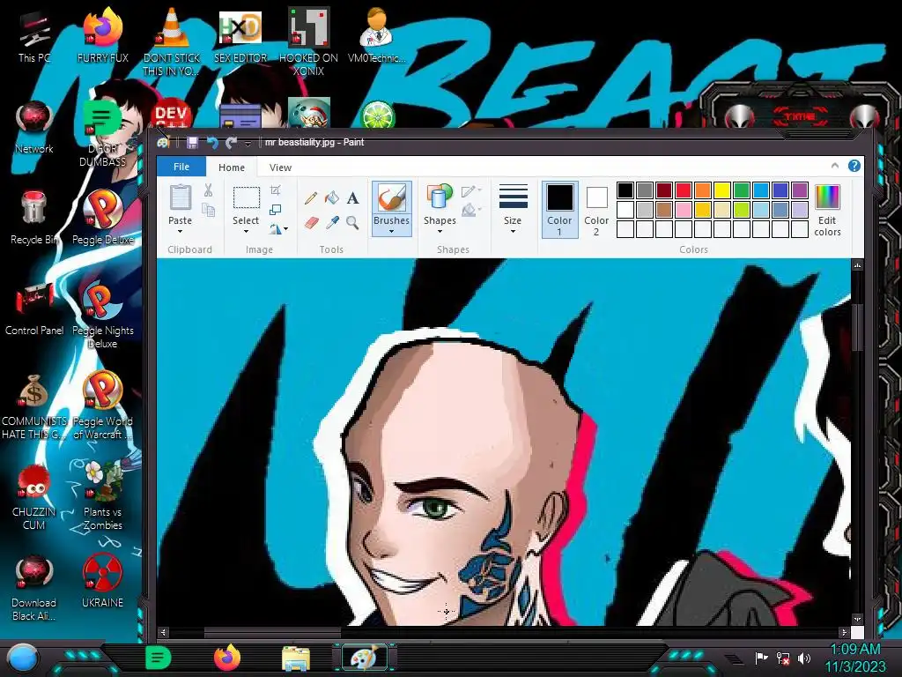The height and width of the screenshot is (677, 902).
Task: Pick the yellow color swatch
Action: click(x=722, y=190)
